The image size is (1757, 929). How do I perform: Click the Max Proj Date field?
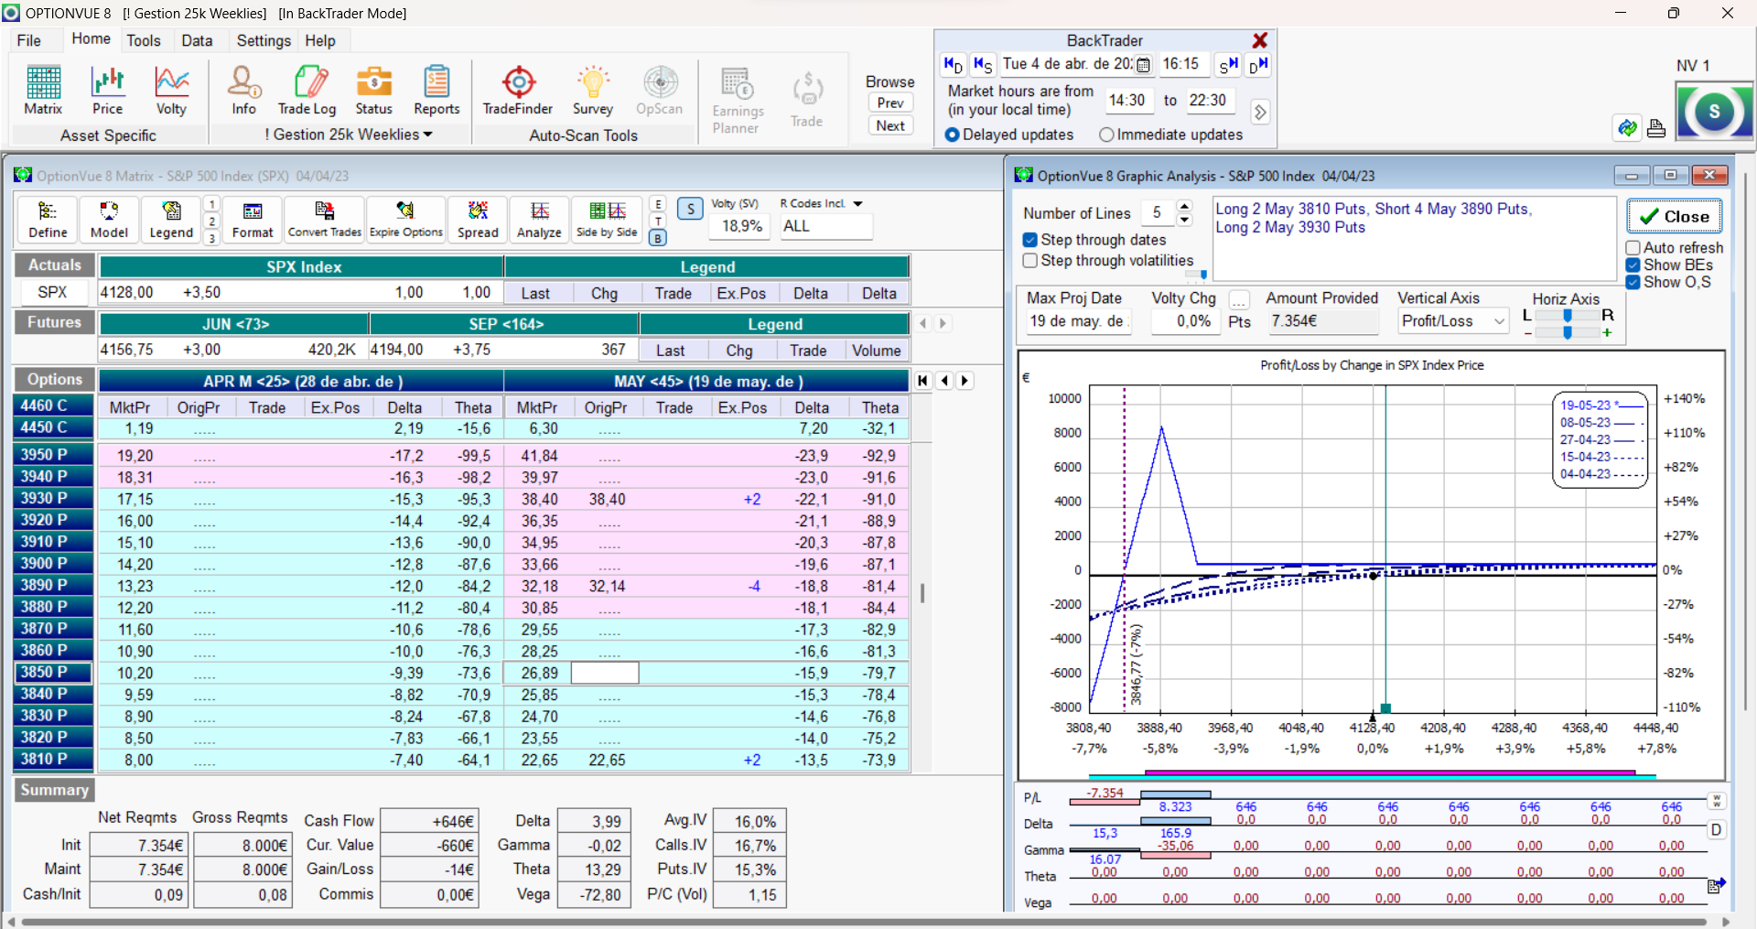point(1077,321)
